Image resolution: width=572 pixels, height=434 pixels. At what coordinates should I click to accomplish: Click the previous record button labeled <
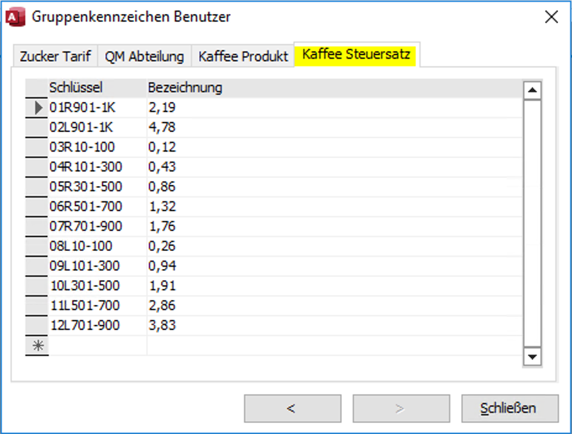point(292,408)
